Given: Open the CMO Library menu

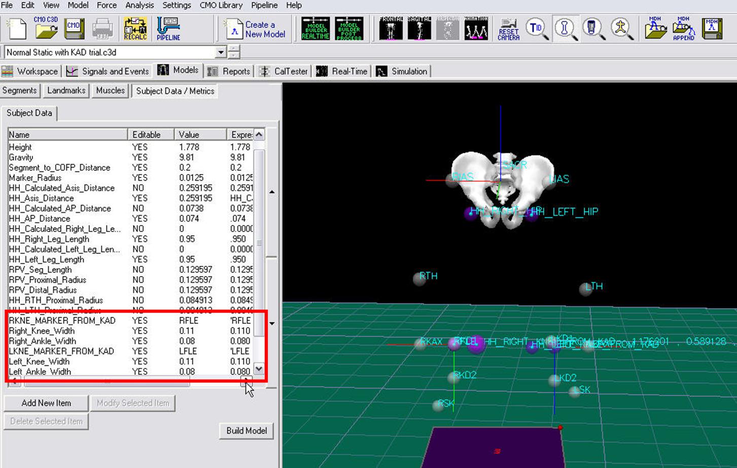Looking at the screenshot, I should pyautogui.click(x=221, y=5).
